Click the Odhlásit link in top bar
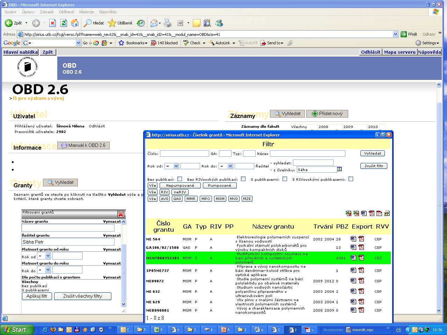447x335 pixels. point(371,52)
